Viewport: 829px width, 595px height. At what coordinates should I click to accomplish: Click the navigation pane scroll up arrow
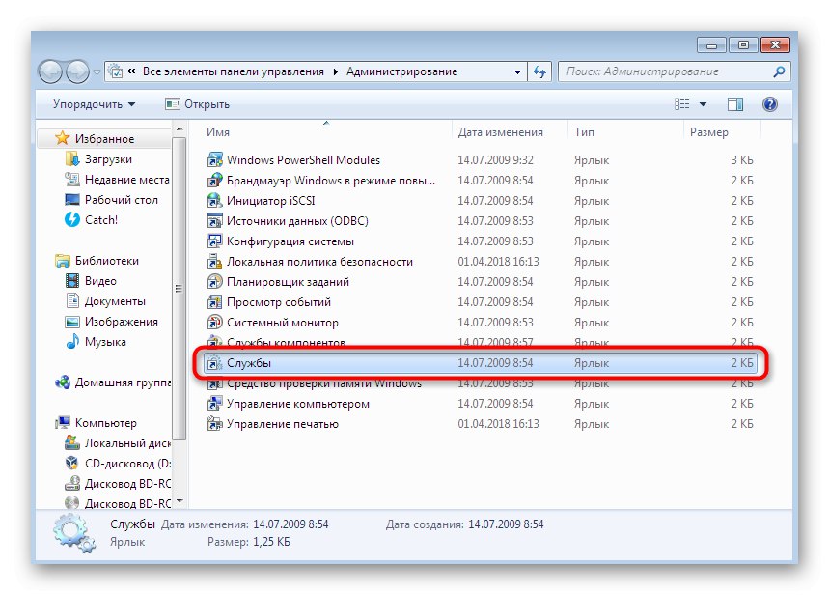pyautogui.click(x=180, y=128)
